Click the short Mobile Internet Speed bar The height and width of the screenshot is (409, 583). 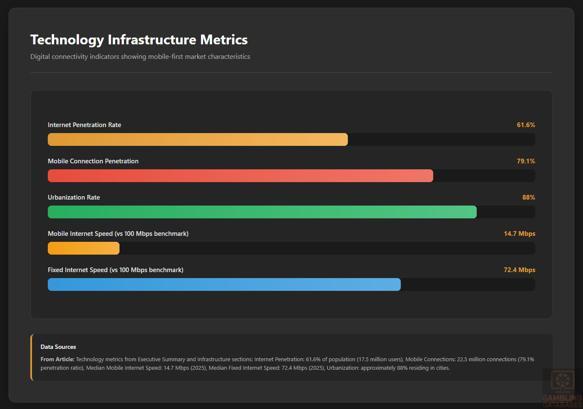[x=84, y=248]
